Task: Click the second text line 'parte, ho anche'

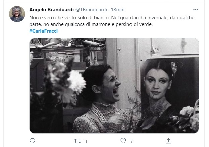Action: click(91, 24)
